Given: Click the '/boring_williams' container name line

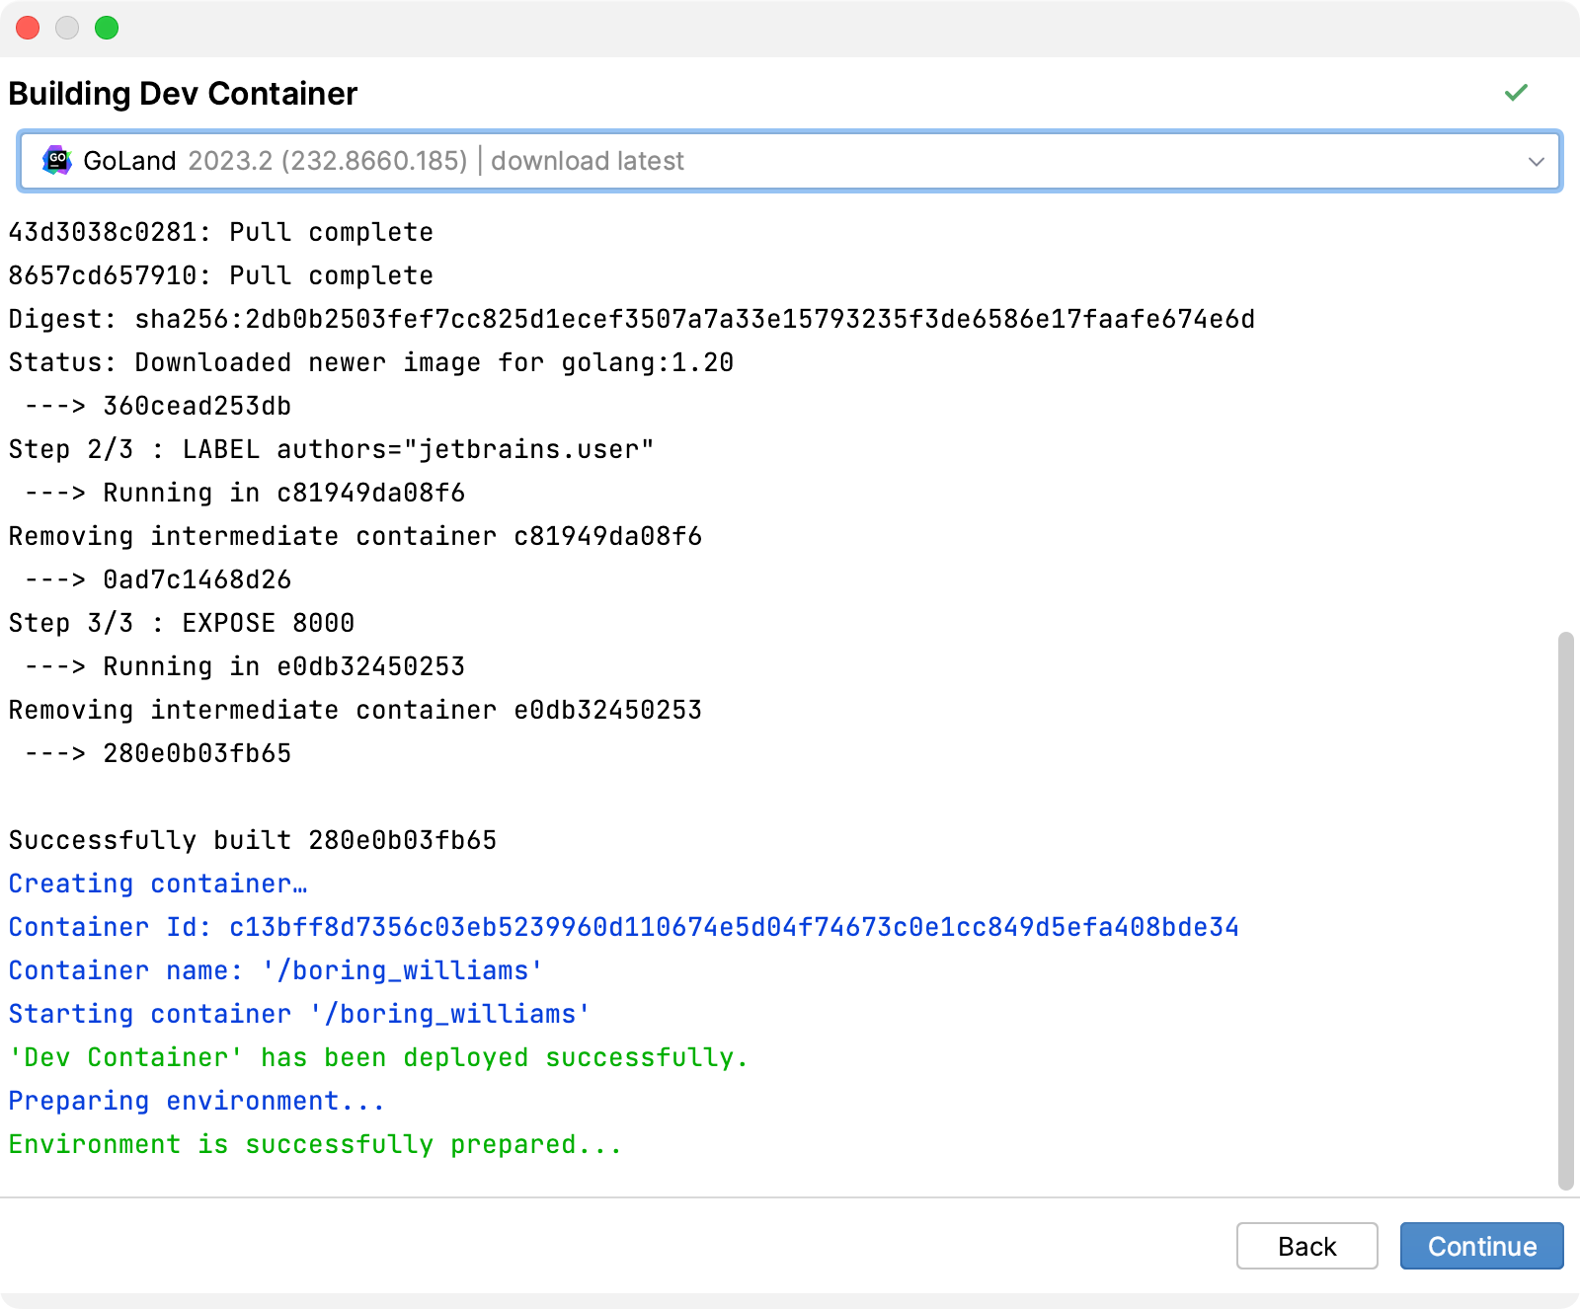Looking at the screenshot, I should coord(274,970).
